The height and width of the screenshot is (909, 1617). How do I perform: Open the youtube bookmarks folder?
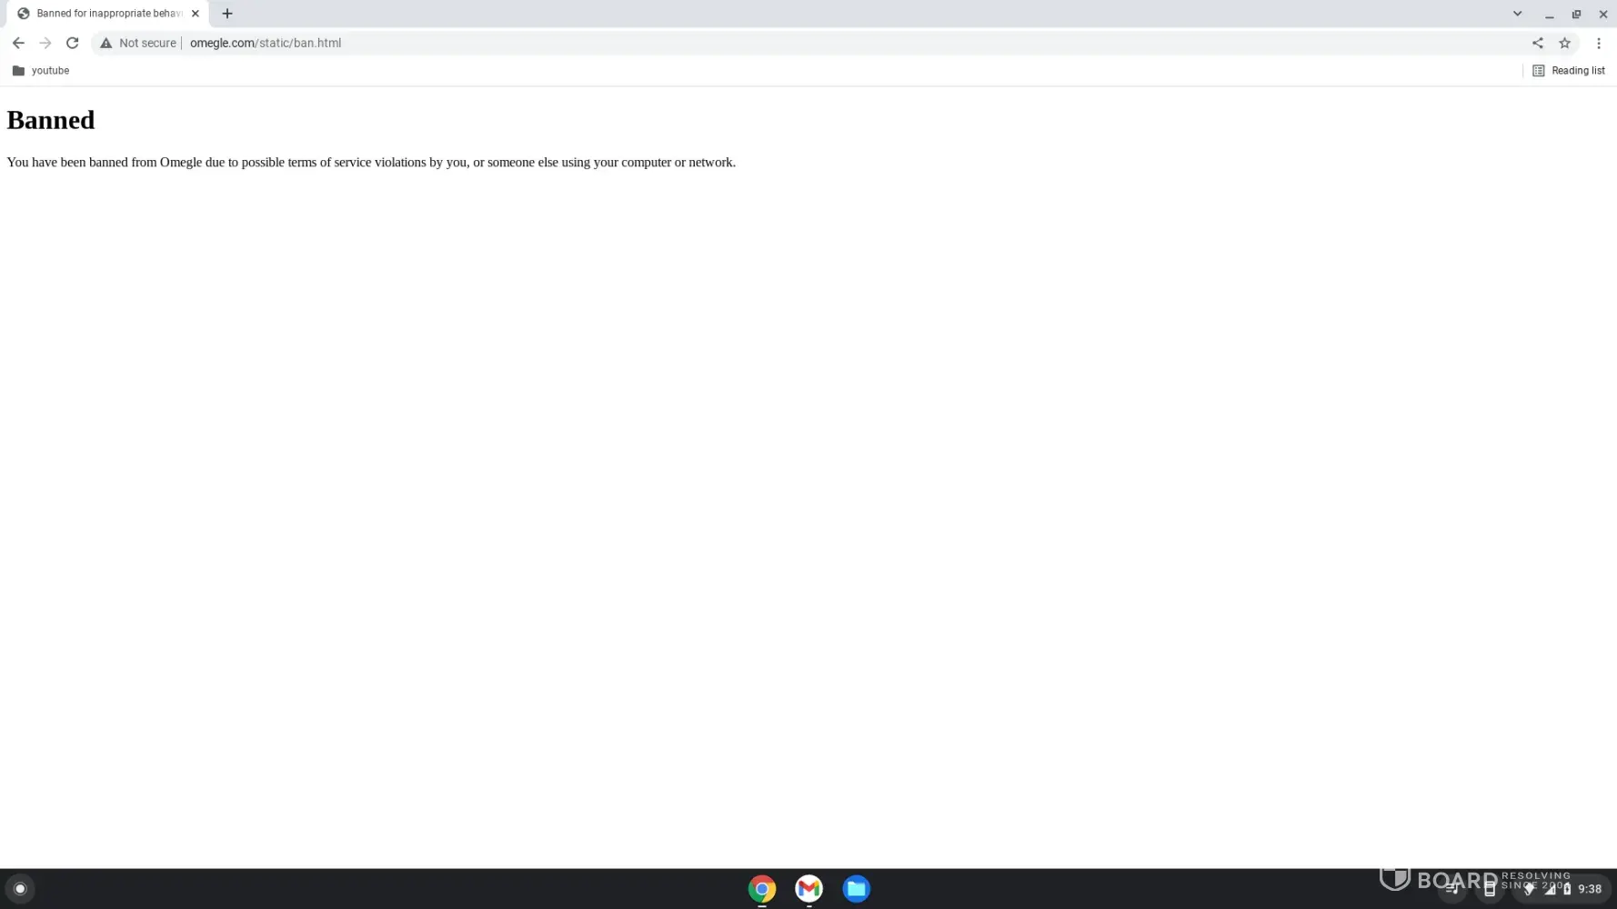[41, 70]
